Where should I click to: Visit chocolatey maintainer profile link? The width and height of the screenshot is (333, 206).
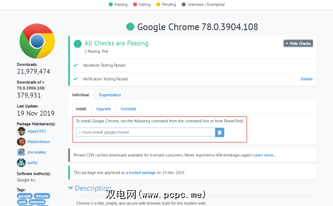(36, 152)
